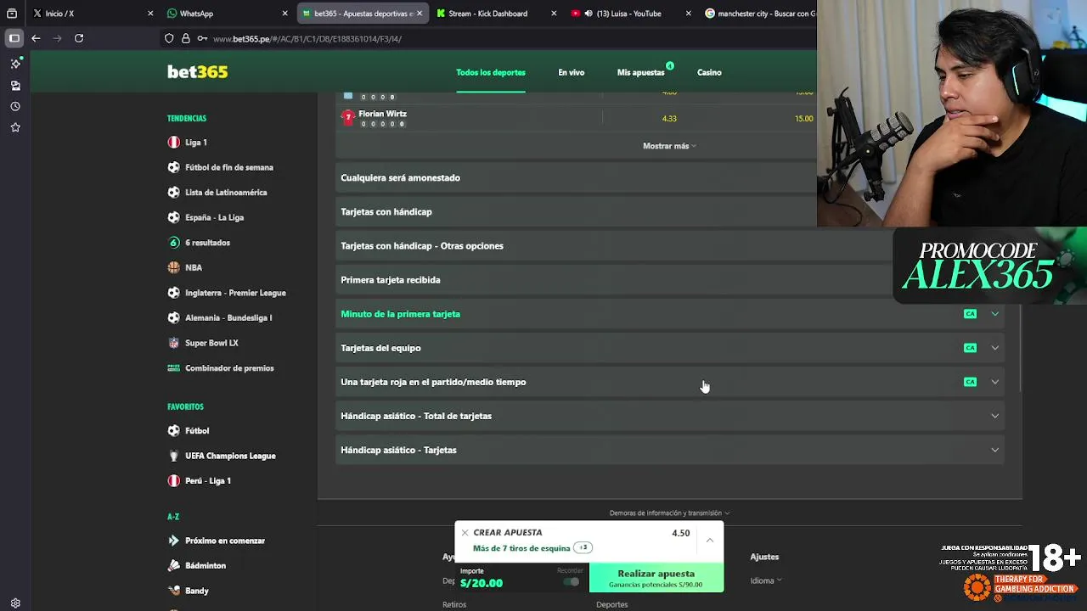Viewport: 1087px width, 611px height.
Task: Open the synced tabs sidebar icon
Action: pos(15,86)
